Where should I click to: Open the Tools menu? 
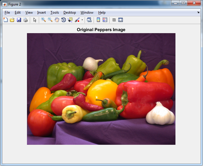(x=55, y=13)
